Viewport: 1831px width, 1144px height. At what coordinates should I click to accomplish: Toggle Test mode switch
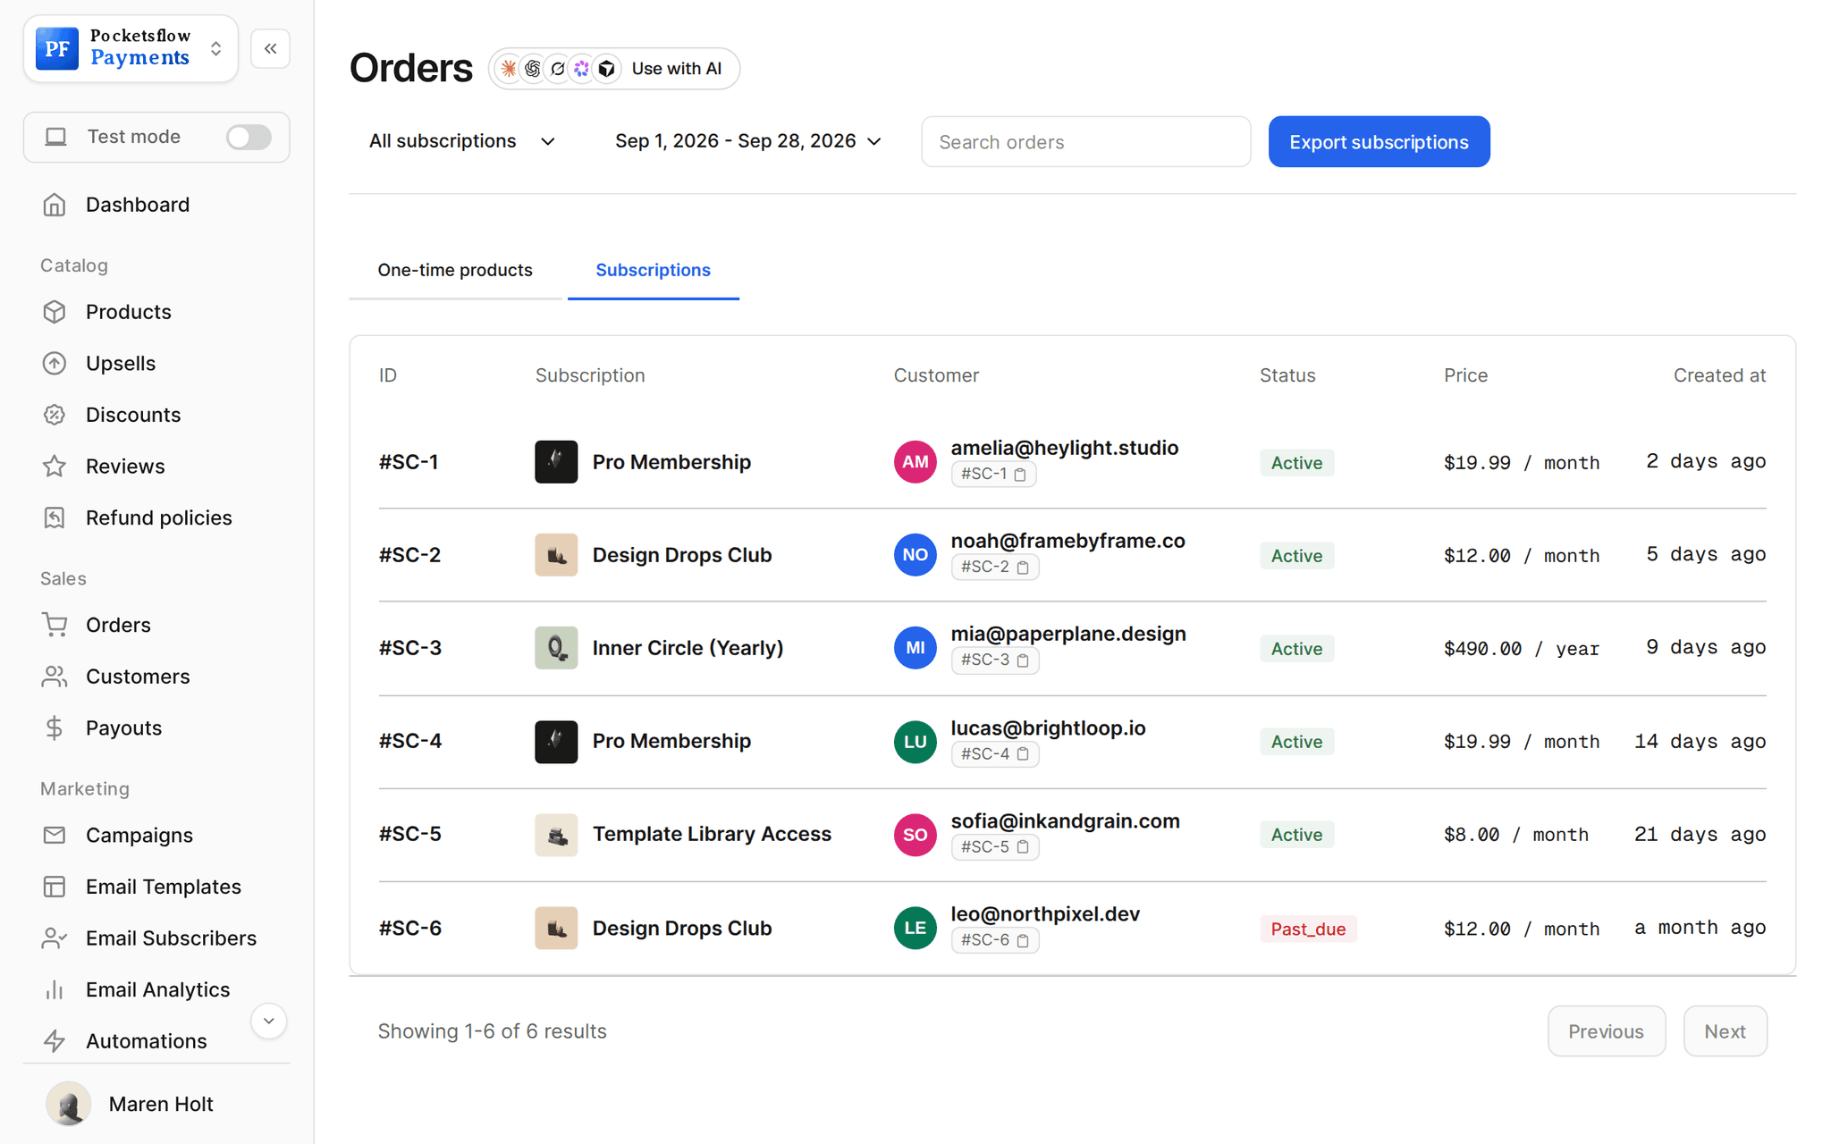coord(249,137)
